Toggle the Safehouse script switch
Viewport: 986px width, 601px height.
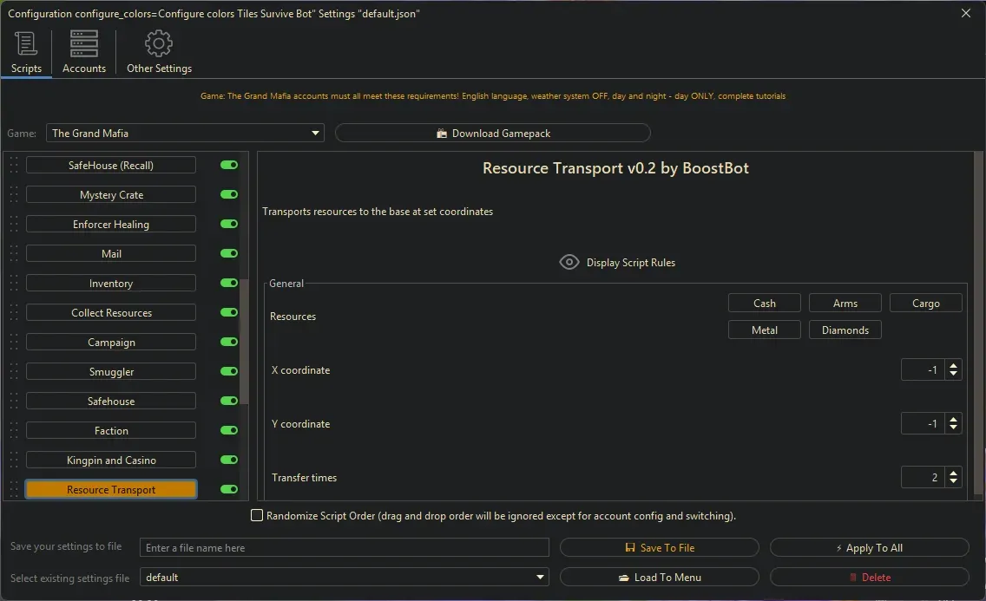pyautogui.click(x=229, y=402)
